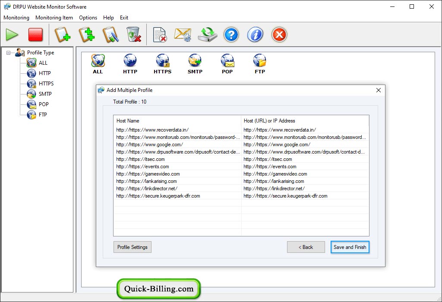Viewport: 442px width, 302px height.
Task: Click the Exit menu item
Action: pyautogui.click(x=124, y=17)
